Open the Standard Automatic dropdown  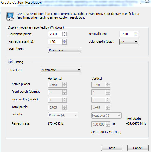point(61,70)
